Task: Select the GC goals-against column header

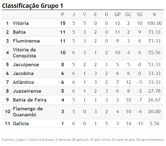Action: tap(128, 15)
